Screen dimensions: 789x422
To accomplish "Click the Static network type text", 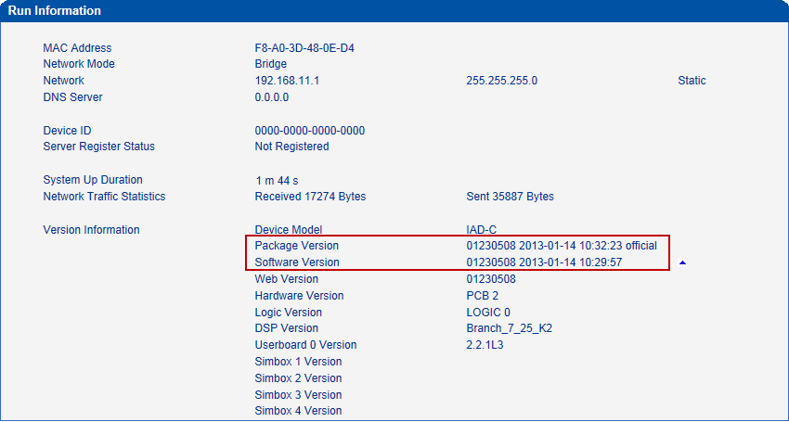I will pyautogui.click(x=692, y=81).
